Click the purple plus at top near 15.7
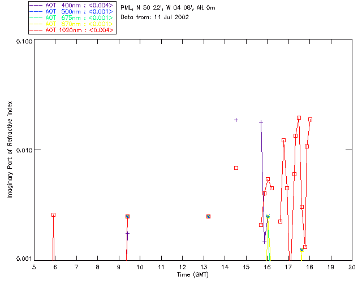362x289 pixels. (261, 122)
